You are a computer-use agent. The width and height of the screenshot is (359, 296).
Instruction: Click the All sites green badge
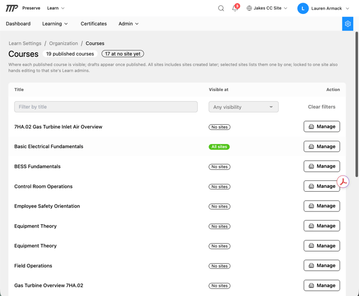point(219,147)
